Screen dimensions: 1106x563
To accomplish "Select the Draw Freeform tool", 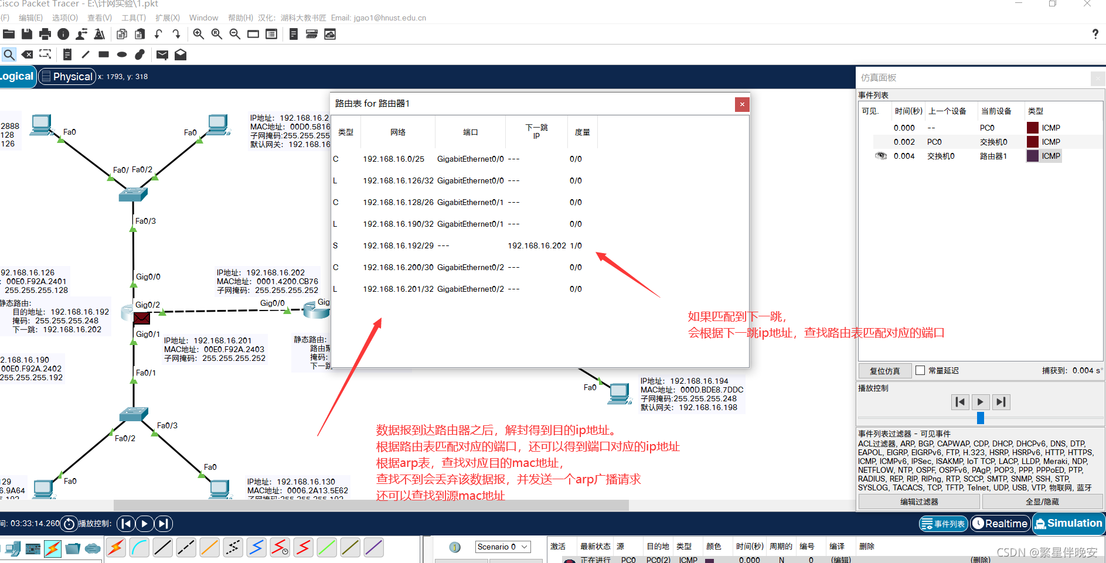I will 140,54.
